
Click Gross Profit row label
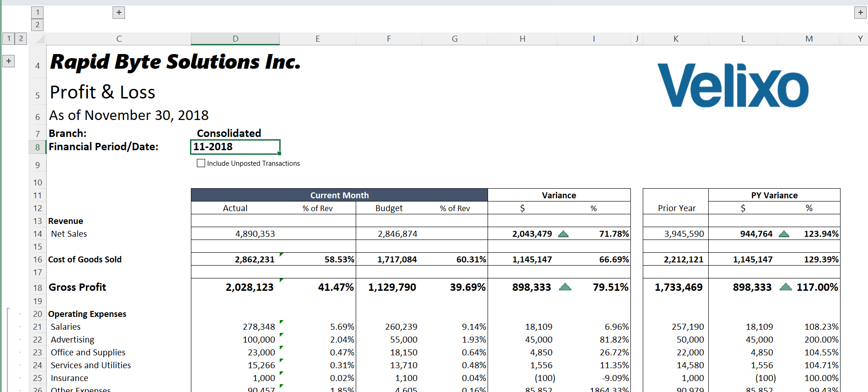(77, 287)
